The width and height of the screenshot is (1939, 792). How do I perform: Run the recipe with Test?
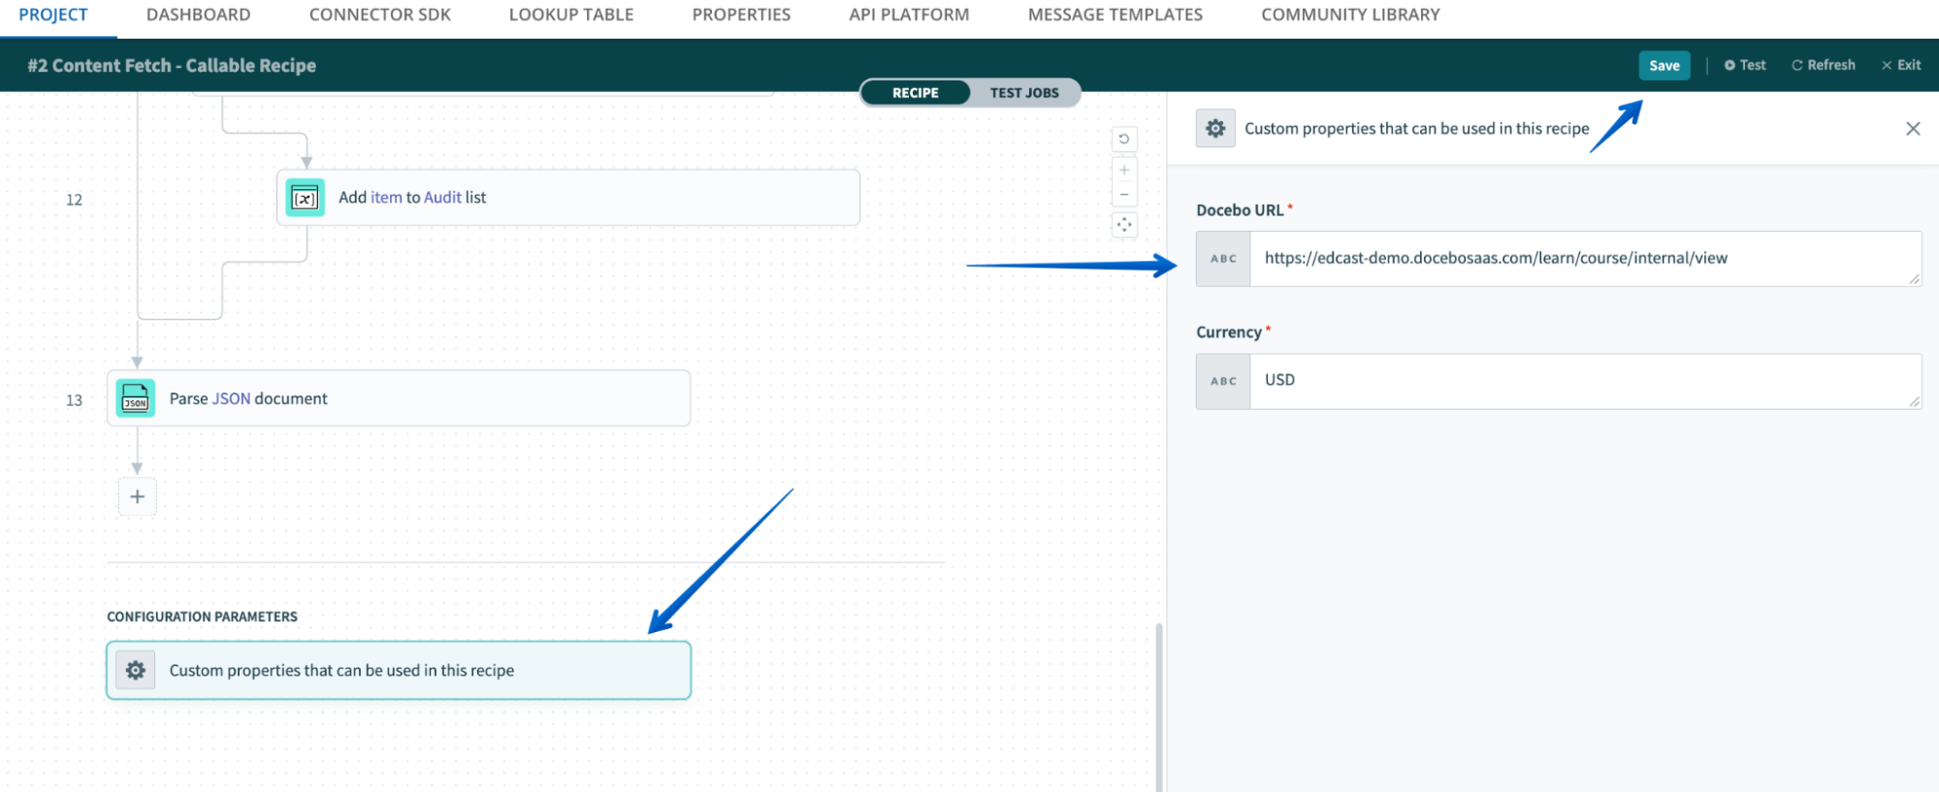tap(1745, 65)
